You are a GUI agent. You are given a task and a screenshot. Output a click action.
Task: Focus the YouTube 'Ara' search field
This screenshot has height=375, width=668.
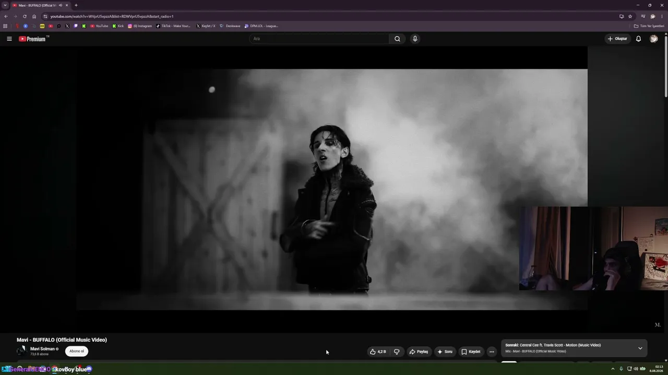(x=319, y=39)
